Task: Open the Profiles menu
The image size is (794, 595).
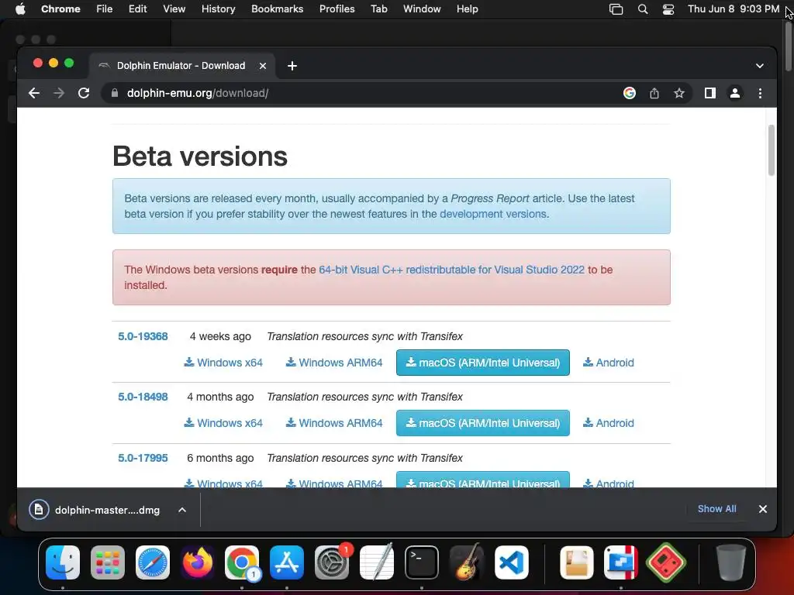Action: [337, 9]
